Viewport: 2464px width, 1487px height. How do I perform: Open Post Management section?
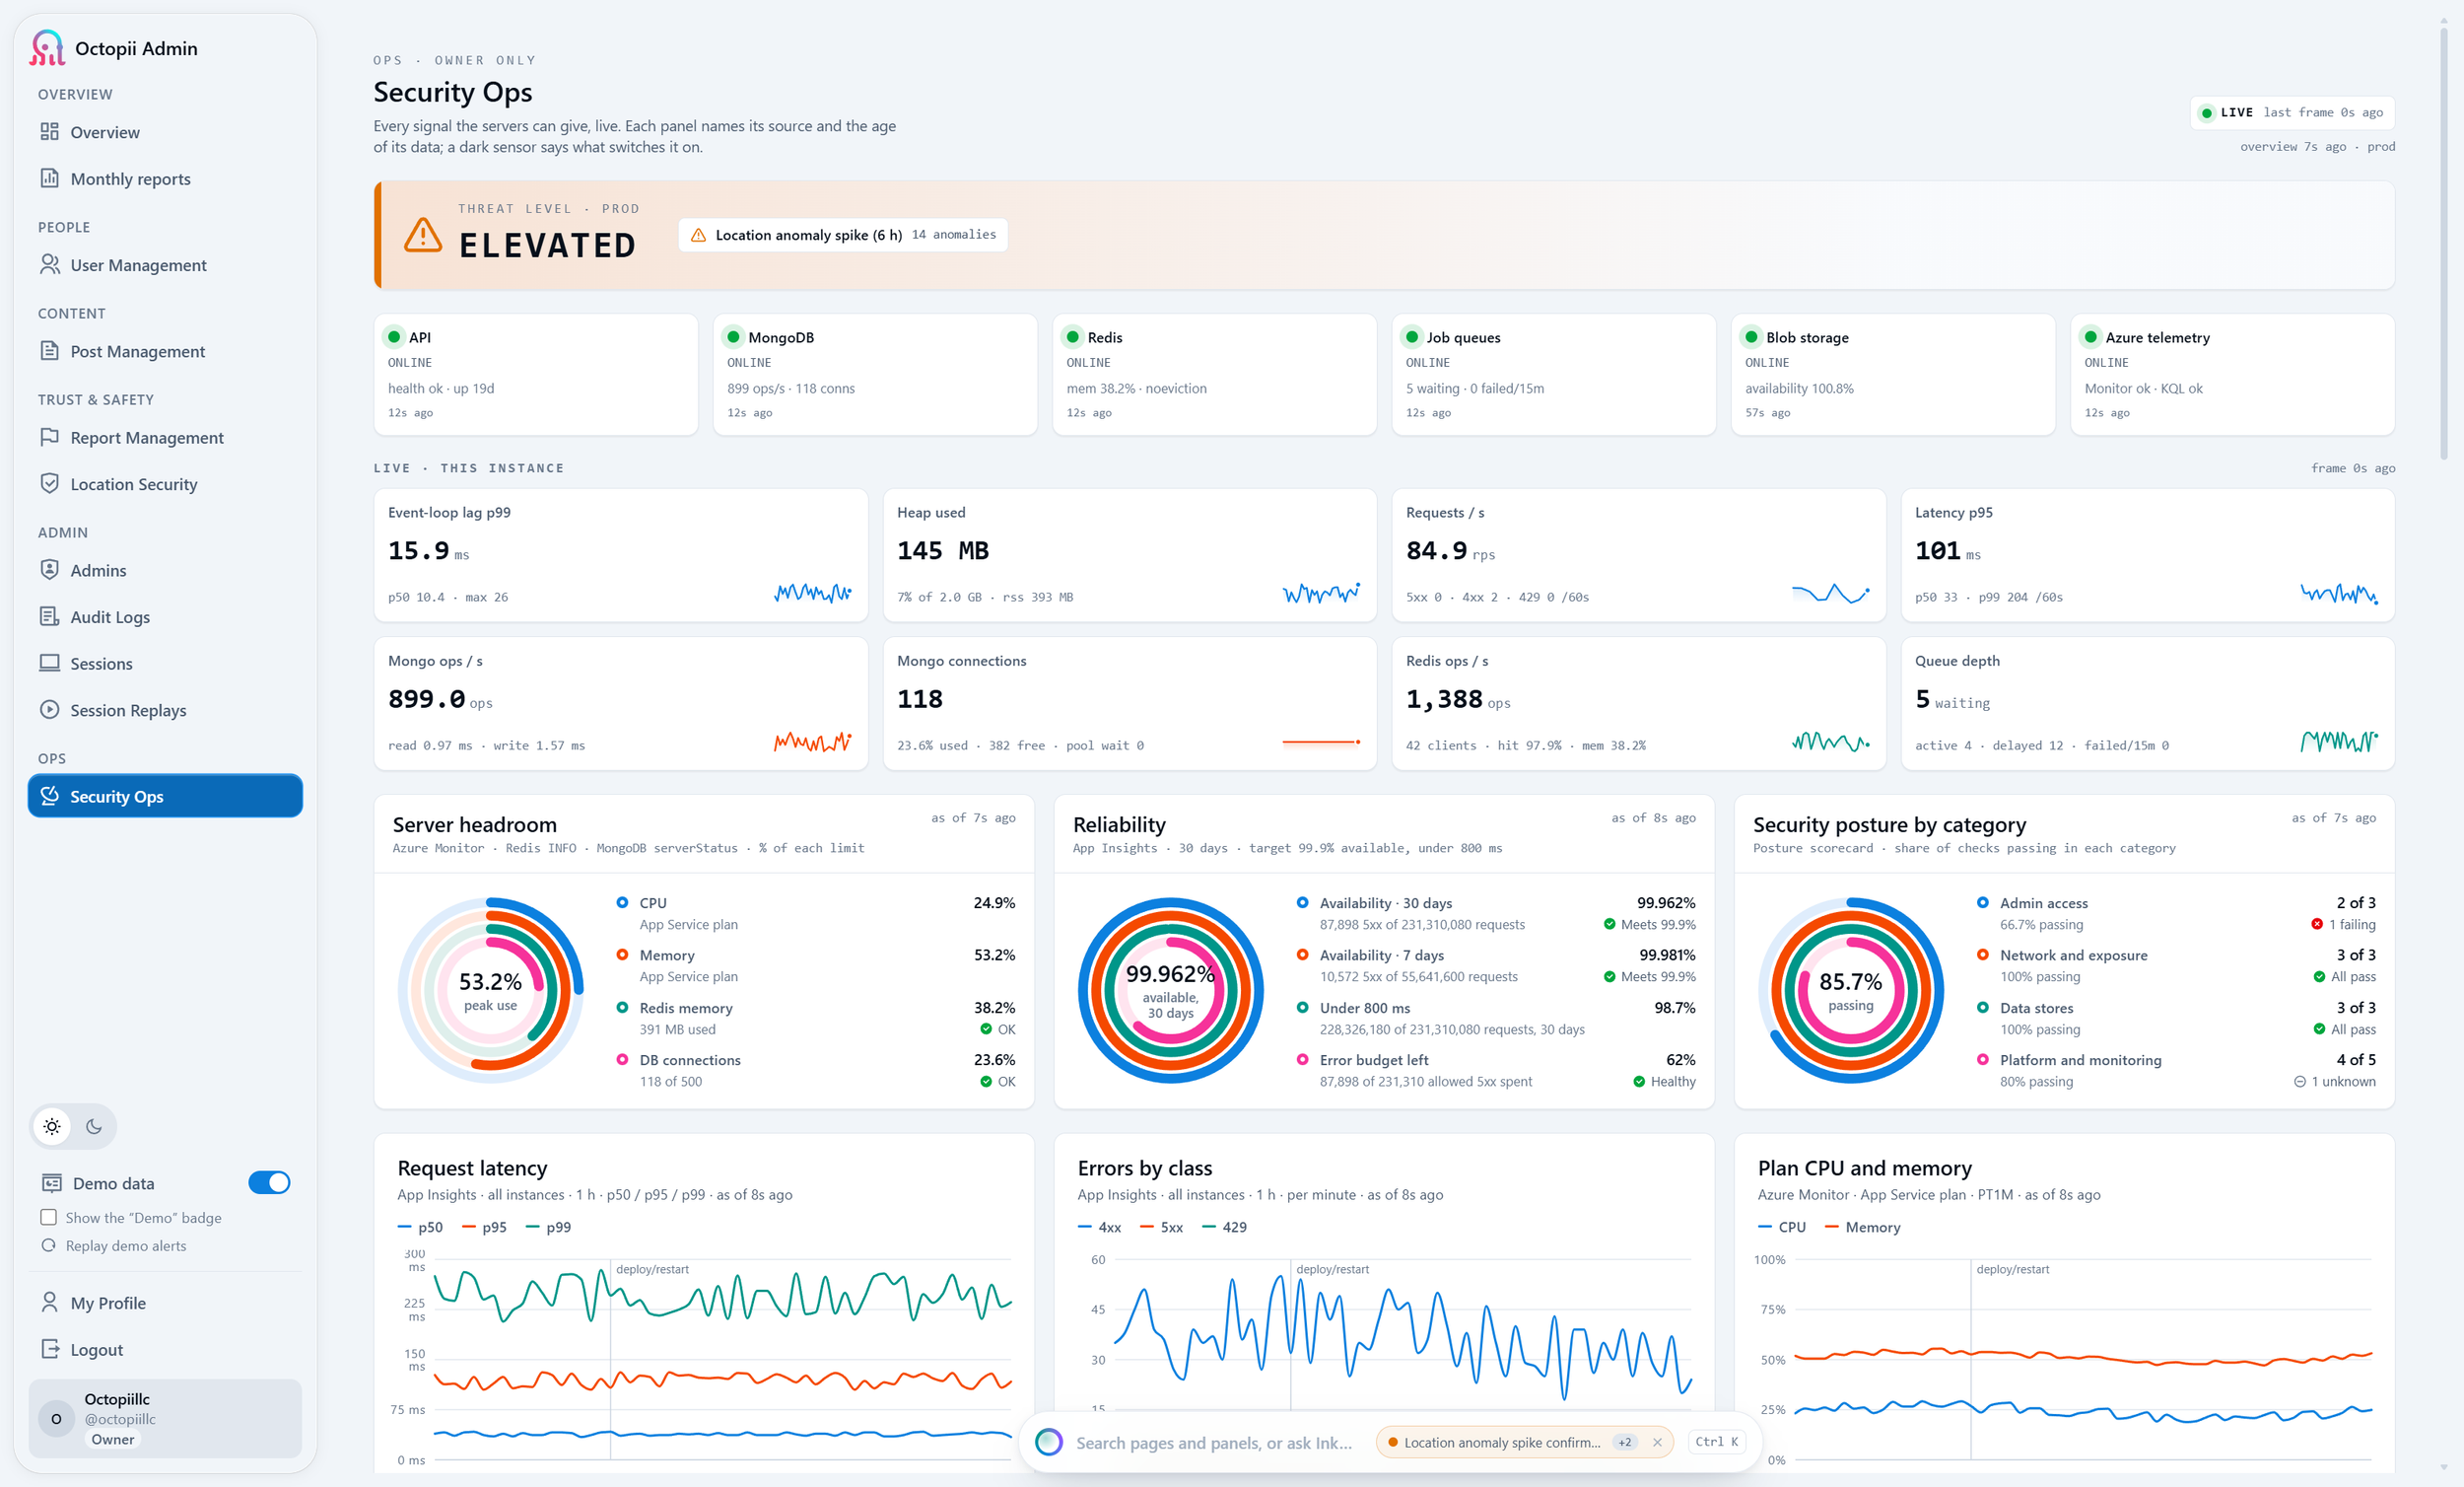(165, 351)
